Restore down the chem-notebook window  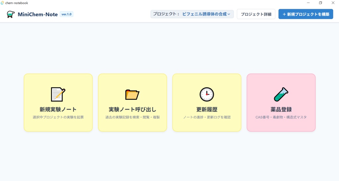320,3
